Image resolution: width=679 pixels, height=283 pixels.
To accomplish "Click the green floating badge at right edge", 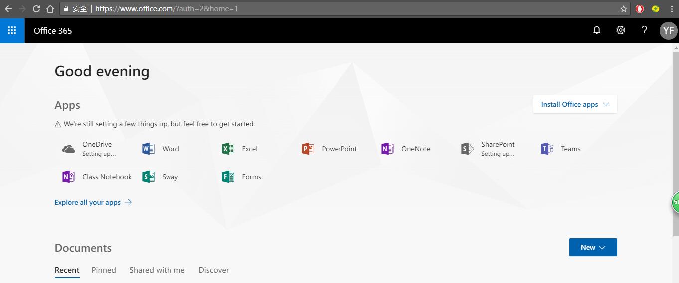I will coord(675,202).
